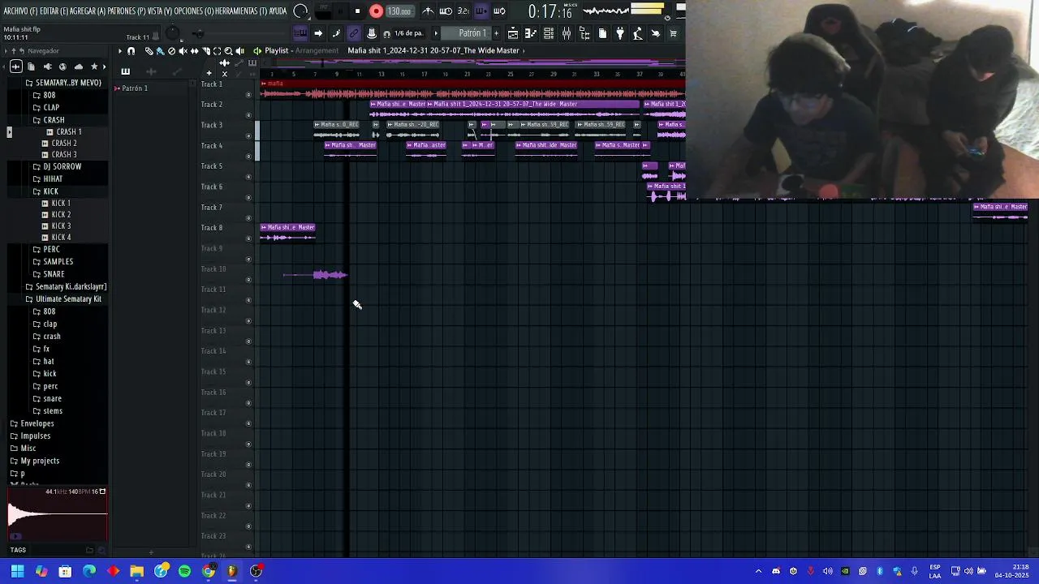Toggle the purple step-editing icon

pos(481,11)
